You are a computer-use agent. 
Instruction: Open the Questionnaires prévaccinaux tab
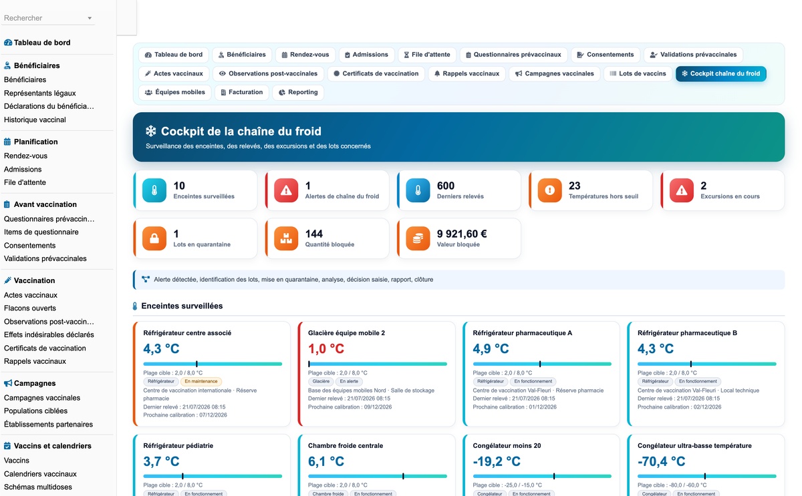(514, 55)
